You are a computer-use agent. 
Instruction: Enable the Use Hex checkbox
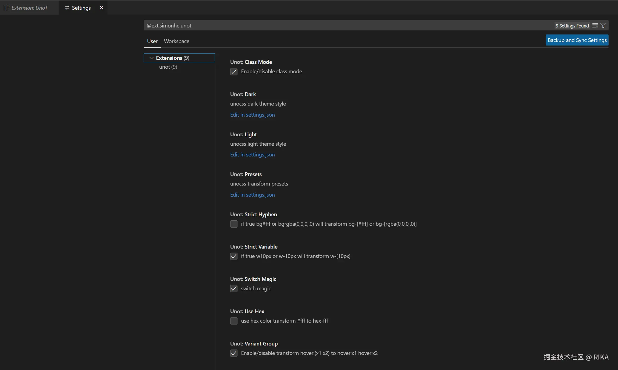pyautogui.click(x=234, y=321)
